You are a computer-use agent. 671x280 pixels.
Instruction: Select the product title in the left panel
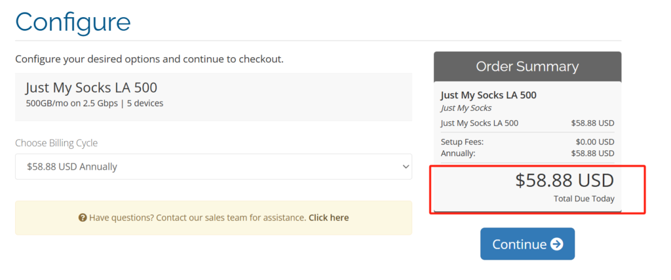[x=91, y=88]
